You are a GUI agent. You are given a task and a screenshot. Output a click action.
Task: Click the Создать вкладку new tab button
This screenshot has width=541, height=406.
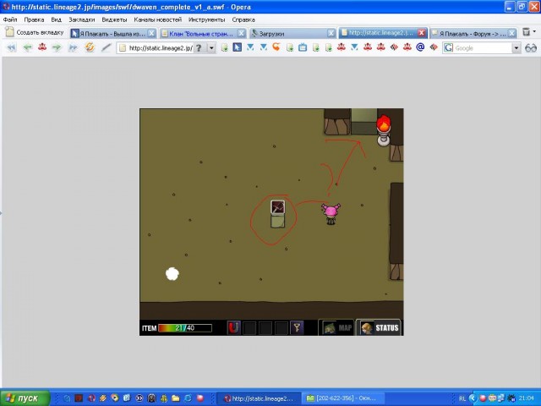[35, 32]
